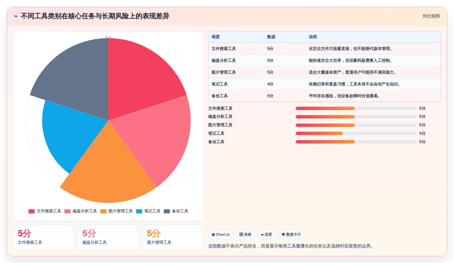Click the 4分 cell in the table
This screenshot has width=454, height=263.
270,84
